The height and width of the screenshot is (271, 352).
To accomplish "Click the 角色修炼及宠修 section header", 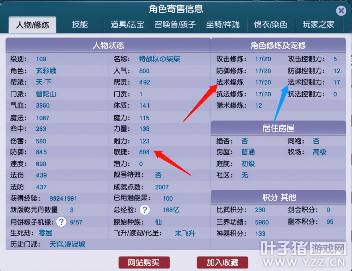I will tap(278, 45).
